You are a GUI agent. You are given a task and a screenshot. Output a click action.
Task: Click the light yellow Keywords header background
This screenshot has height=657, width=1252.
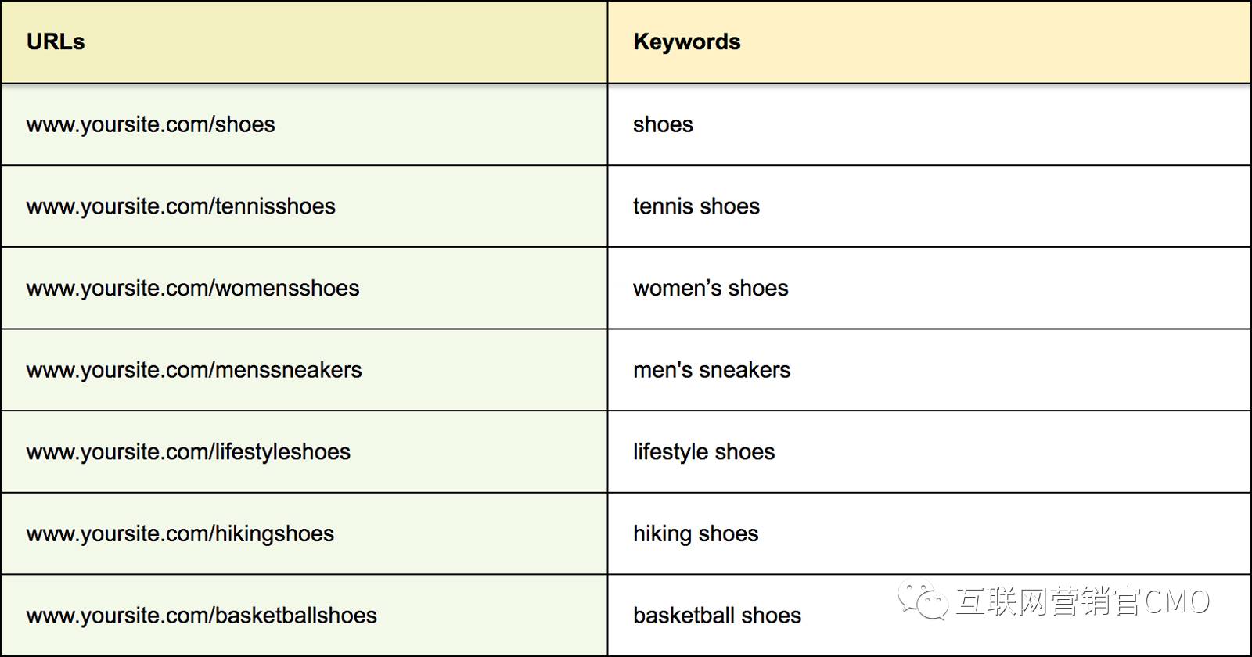point(929,42)
